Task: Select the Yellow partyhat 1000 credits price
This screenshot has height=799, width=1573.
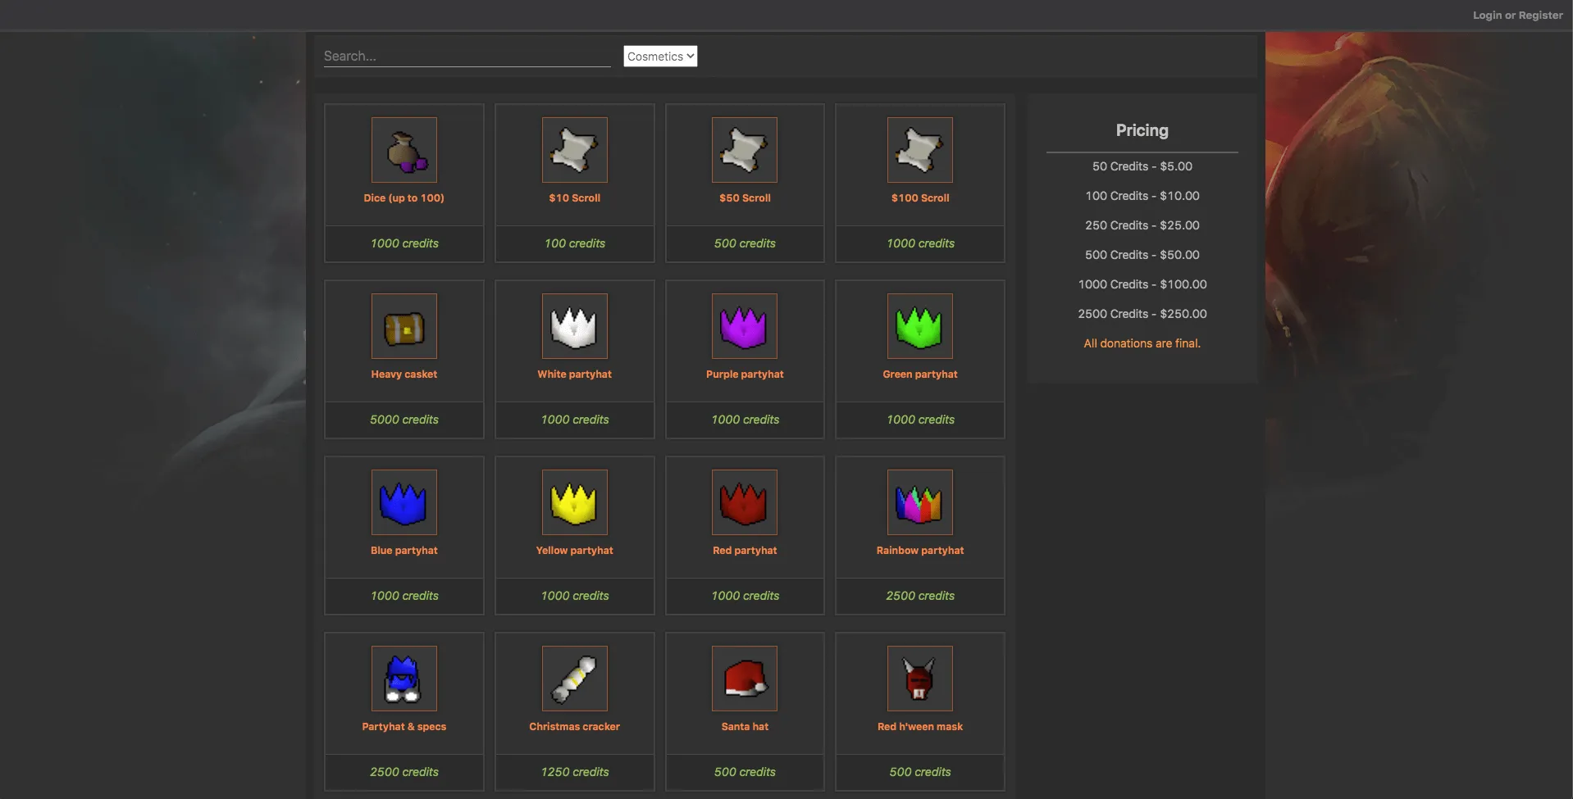Action: tap(574, 596)
